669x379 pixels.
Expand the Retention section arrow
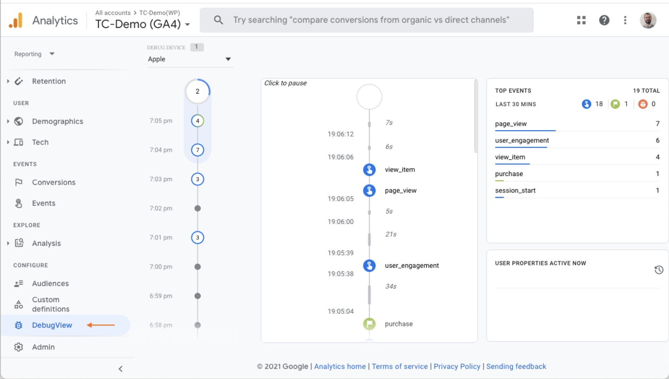[8, 81]
